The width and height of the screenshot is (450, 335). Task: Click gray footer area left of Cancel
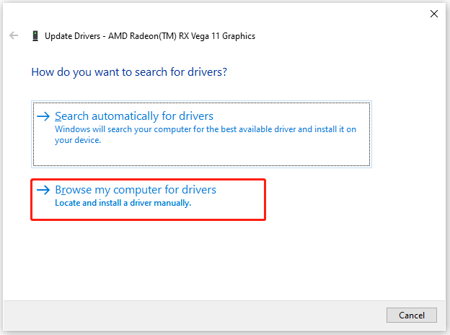pyautogui.click(x=216, y=315)
